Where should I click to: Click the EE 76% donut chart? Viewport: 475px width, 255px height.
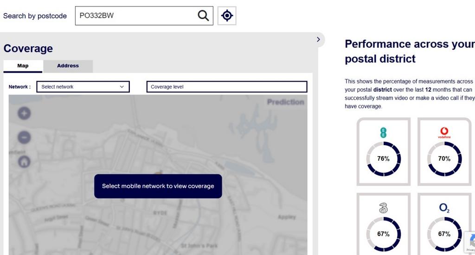tap(383, 159)
